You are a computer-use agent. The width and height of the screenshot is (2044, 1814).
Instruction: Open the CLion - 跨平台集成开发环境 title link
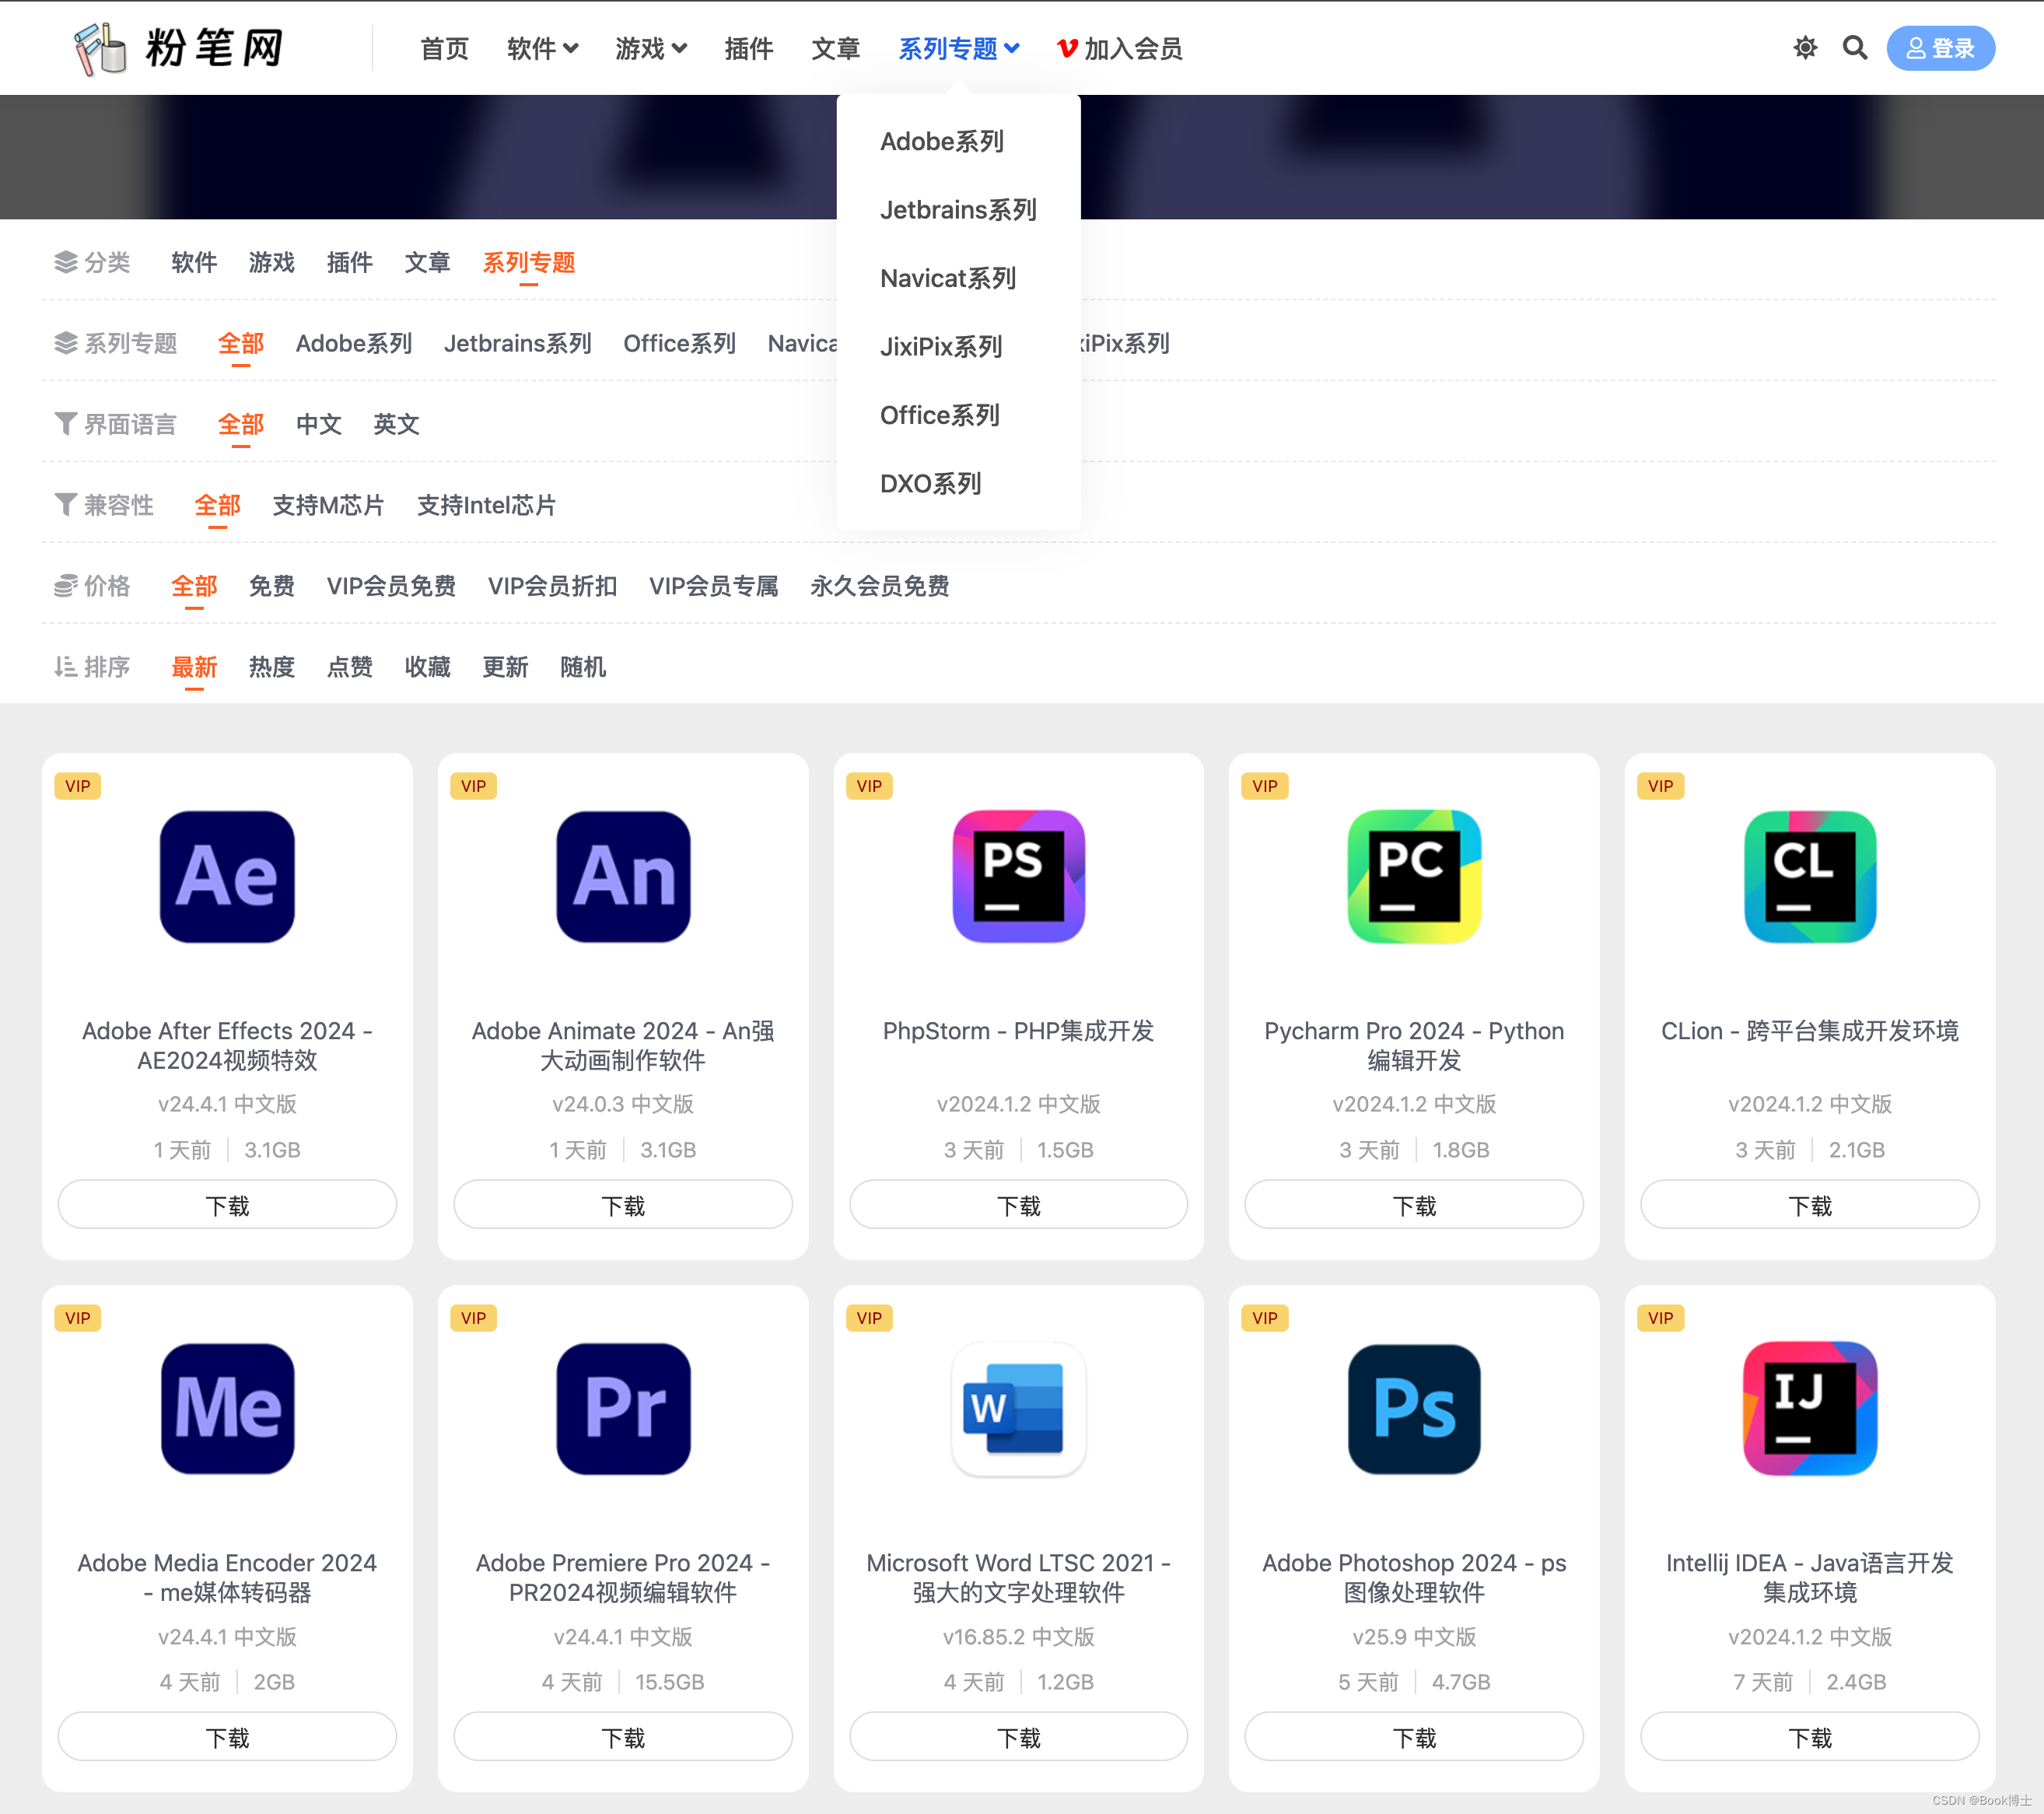[x=1810, y=1031]
